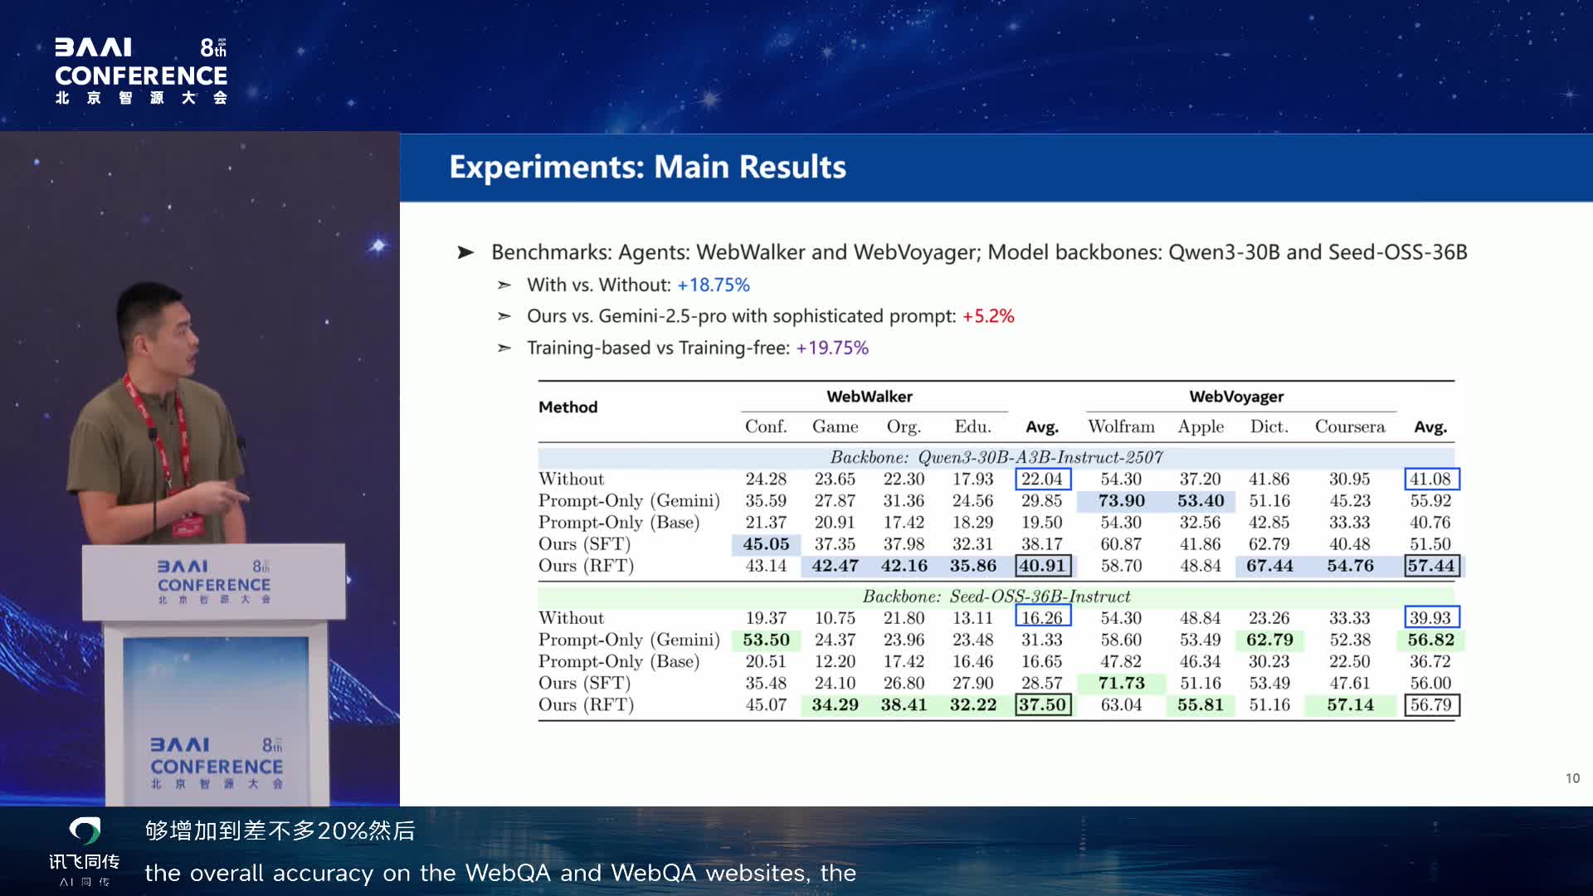1593x896 pixels.
Task: Click the purple '+19.75%' value
Action: click(832, 348)
